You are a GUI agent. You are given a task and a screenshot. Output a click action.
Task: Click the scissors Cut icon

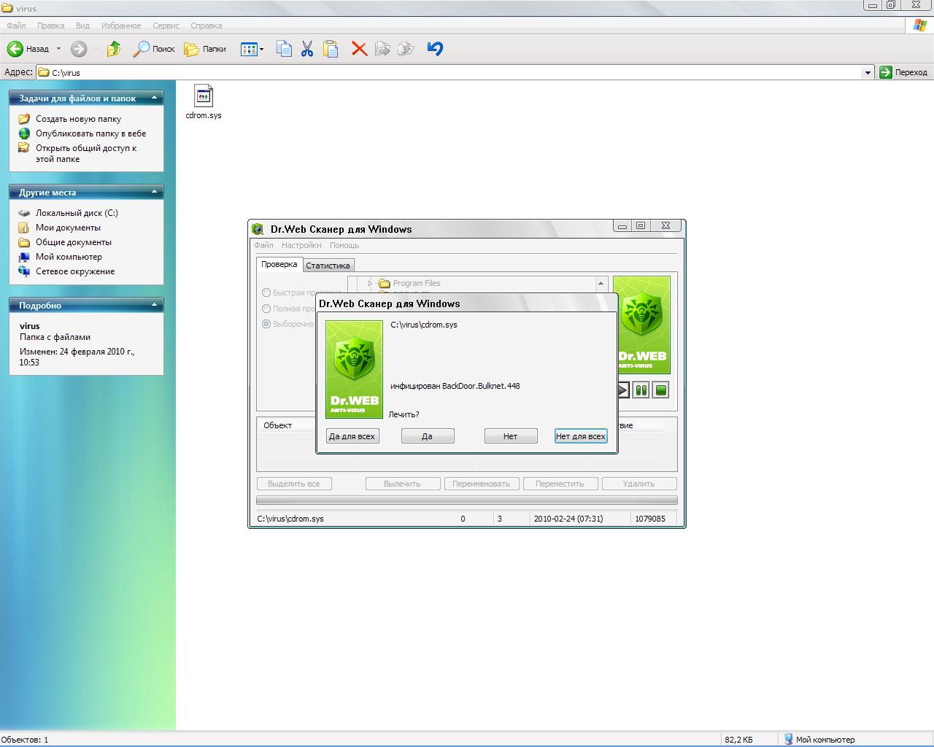coord(307,49)
